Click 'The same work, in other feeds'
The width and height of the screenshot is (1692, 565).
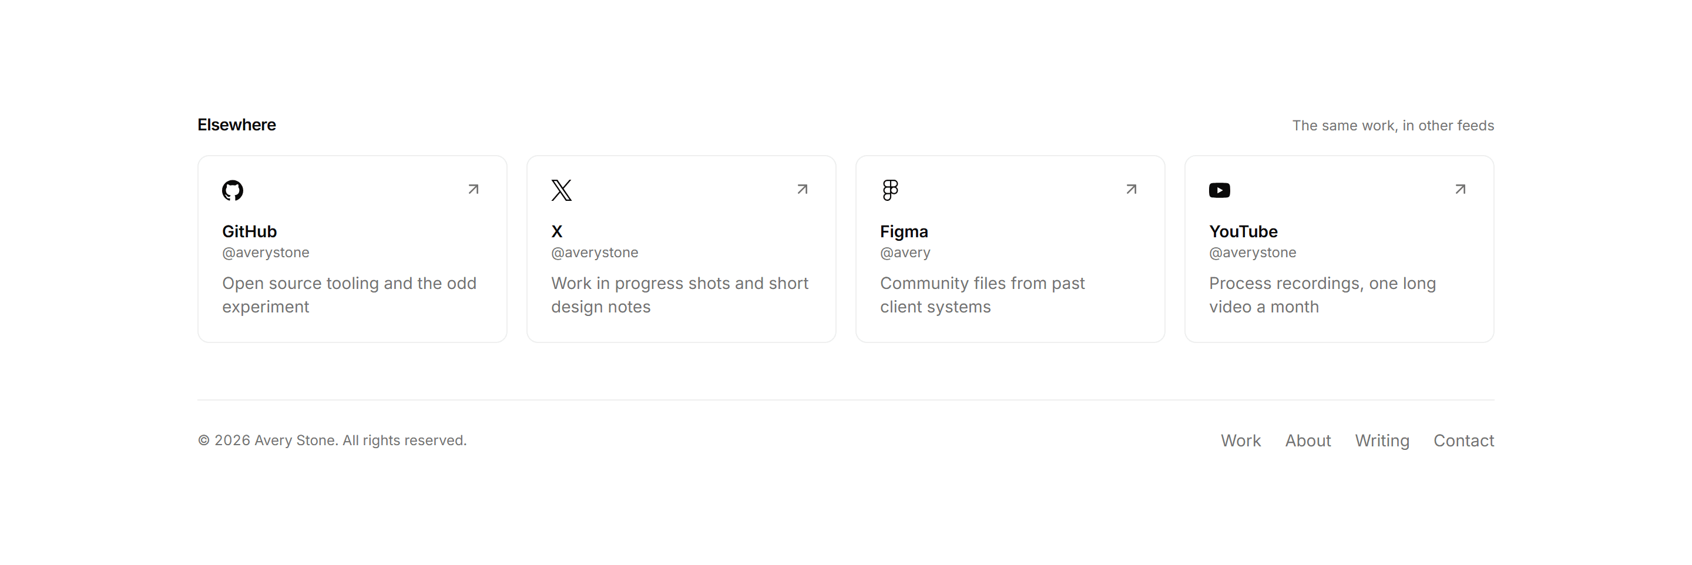pos(1393,126)
